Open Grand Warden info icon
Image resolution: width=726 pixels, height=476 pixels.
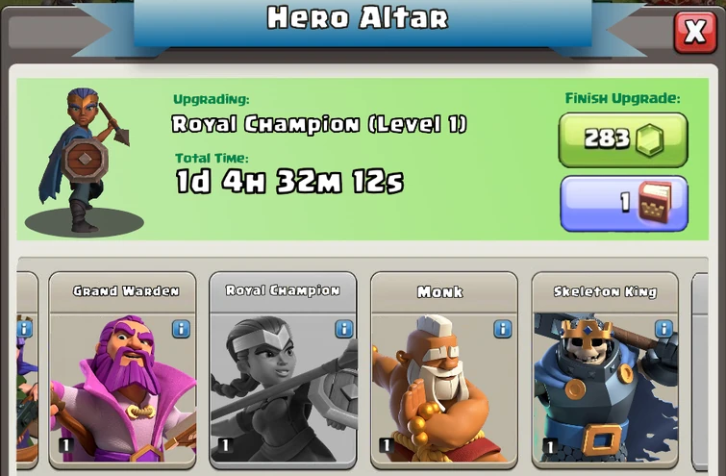pyautogui.click(x=181, y=329)
